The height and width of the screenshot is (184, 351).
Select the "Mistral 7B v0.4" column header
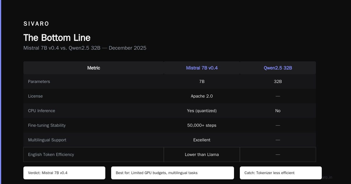point(202,68)
